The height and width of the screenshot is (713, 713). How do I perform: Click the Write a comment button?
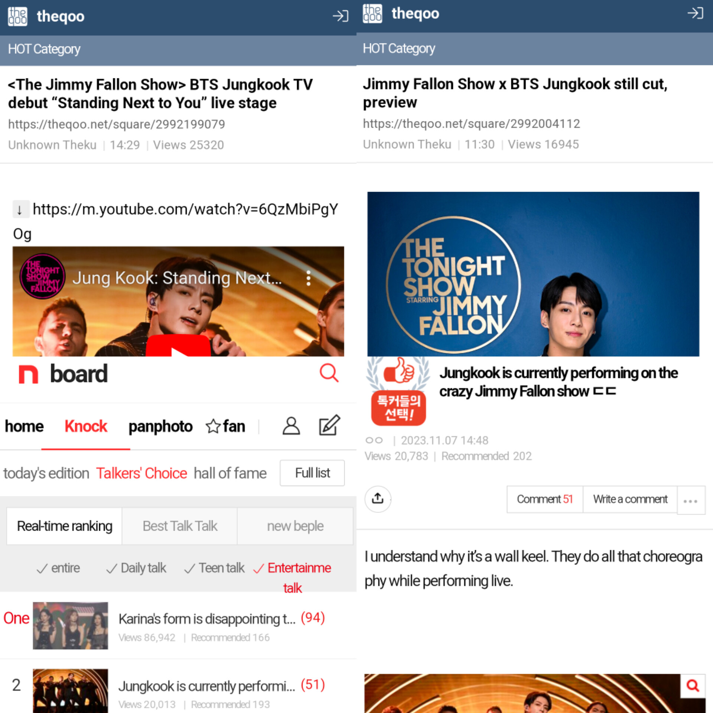point(630,499)
